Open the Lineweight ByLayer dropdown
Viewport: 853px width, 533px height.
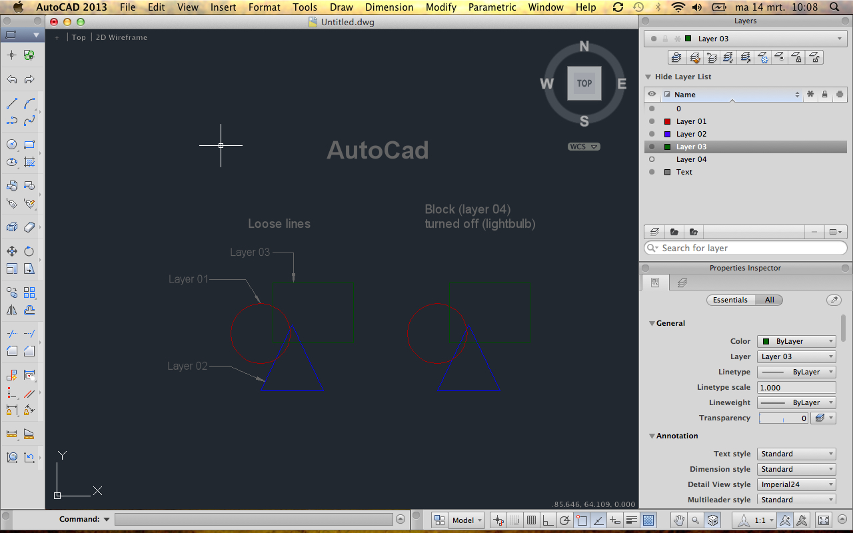pos(796,402)
